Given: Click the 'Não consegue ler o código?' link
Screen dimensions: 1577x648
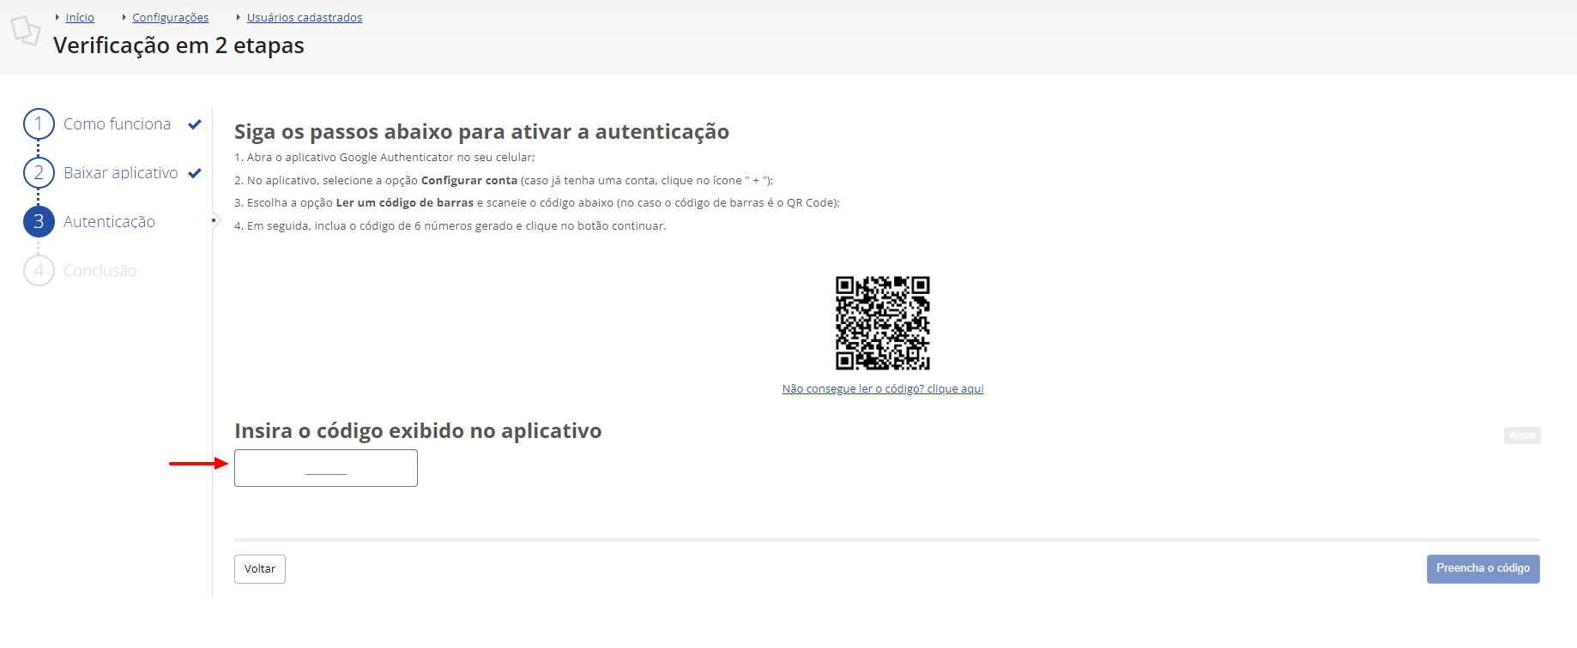Looking at the screenshot, I should coord(883,389).
